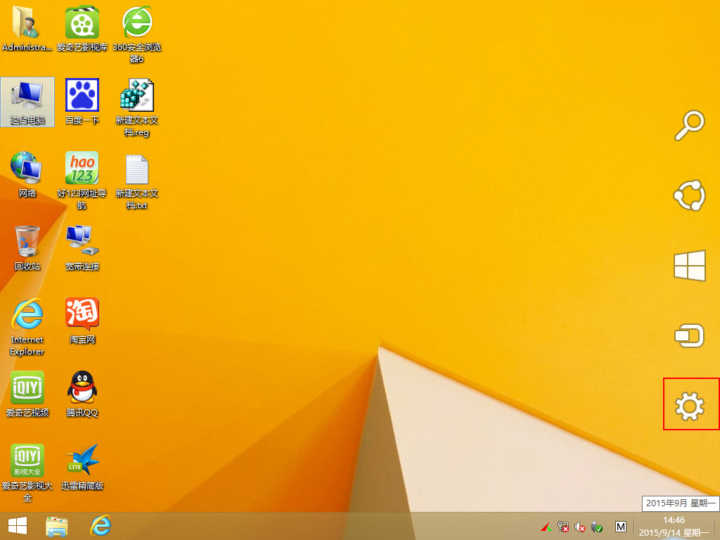Image resolution: width=720 pixels, height=540 pixels.
Task: Open the Devices charm
Action: pos(689,335)
